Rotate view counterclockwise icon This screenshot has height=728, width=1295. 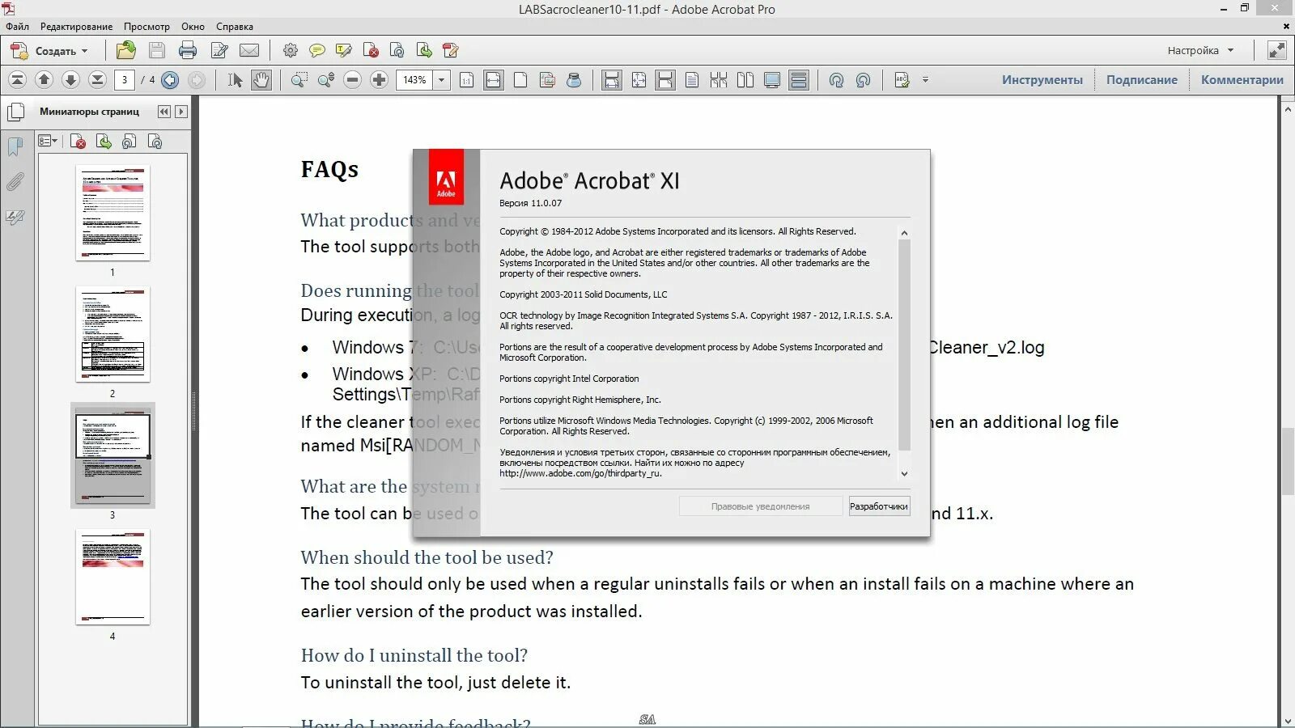click(x=863, y=79)
